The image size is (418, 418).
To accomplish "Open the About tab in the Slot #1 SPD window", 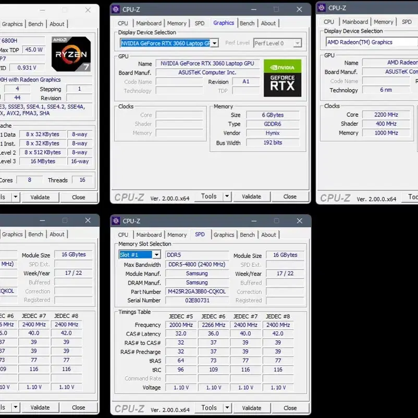I will [x=268, y=235].
